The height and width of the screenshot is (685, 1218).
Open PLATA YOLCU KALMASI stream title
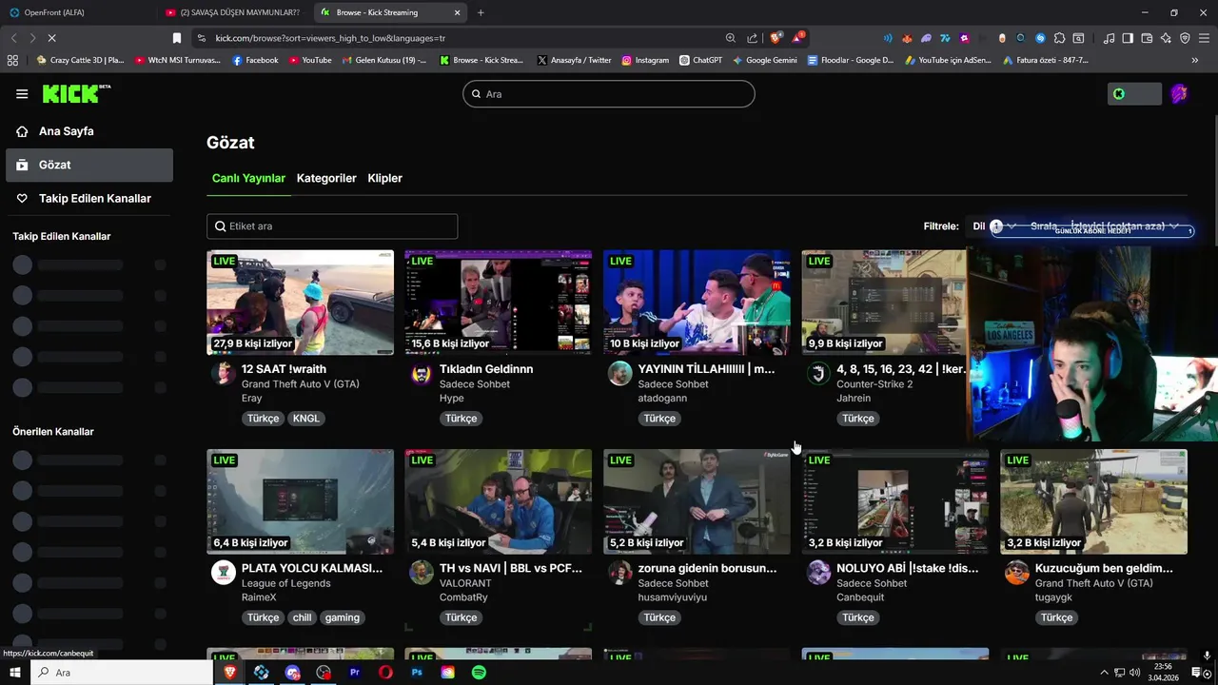tap(312, 568)
